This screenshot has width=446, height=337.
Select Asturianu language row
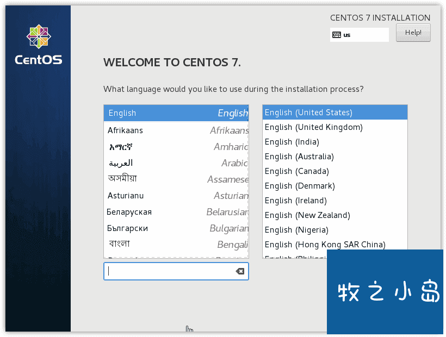(x=176, y=196)
